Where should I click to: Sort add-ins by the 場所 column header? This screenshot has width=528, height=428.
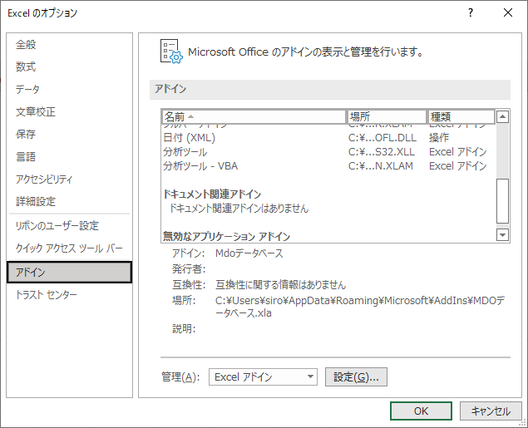[387, 116]
